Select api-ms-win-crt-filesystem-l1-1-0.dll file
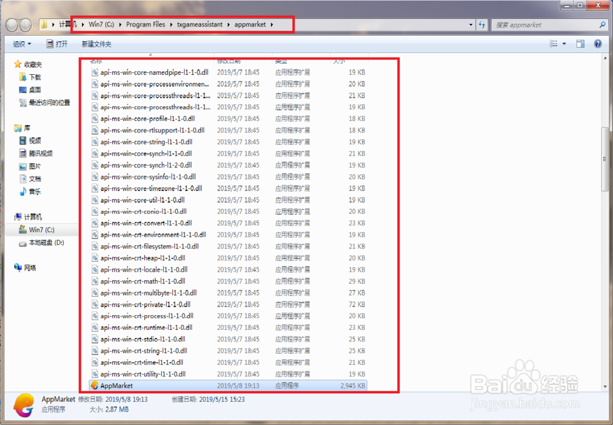 click(x=228, y=247)
